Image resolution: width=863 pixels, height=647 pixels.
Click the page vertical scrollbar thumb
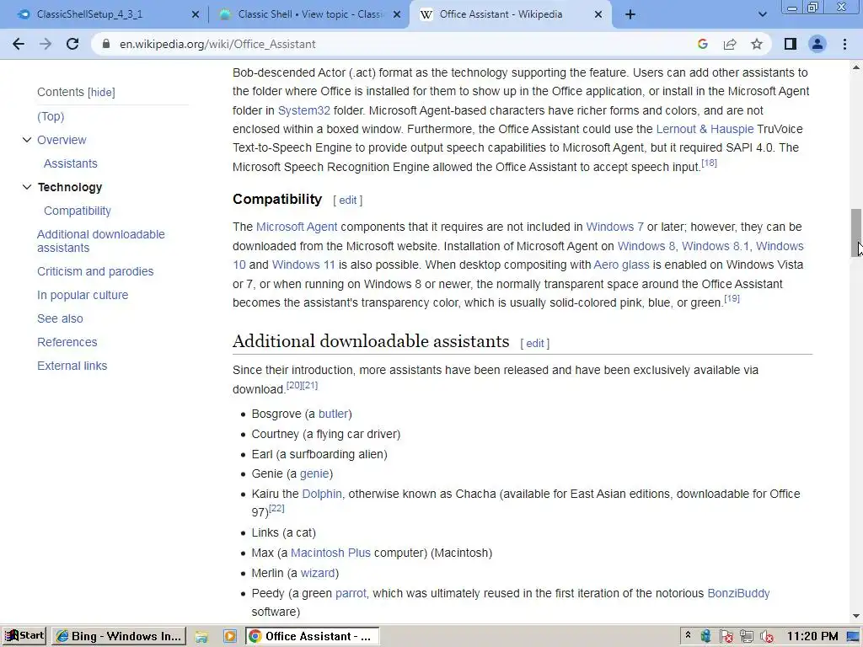pos(856,233)
